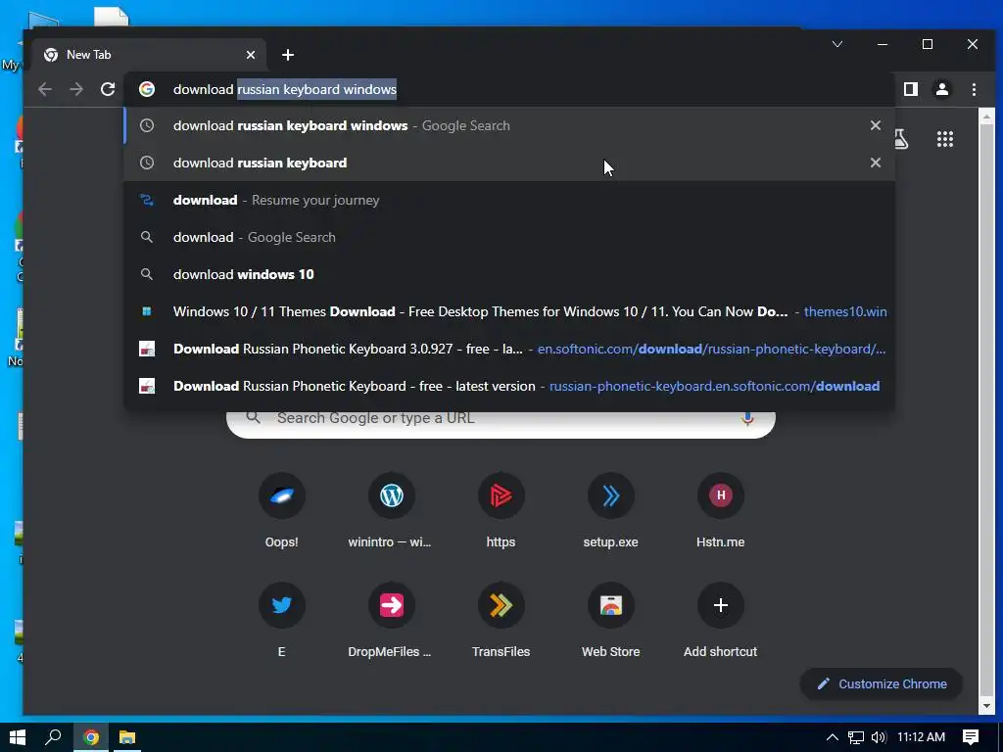The image size is (1003, 752).
Task: Open a new tab with the plus button
Action: (288, 55)
